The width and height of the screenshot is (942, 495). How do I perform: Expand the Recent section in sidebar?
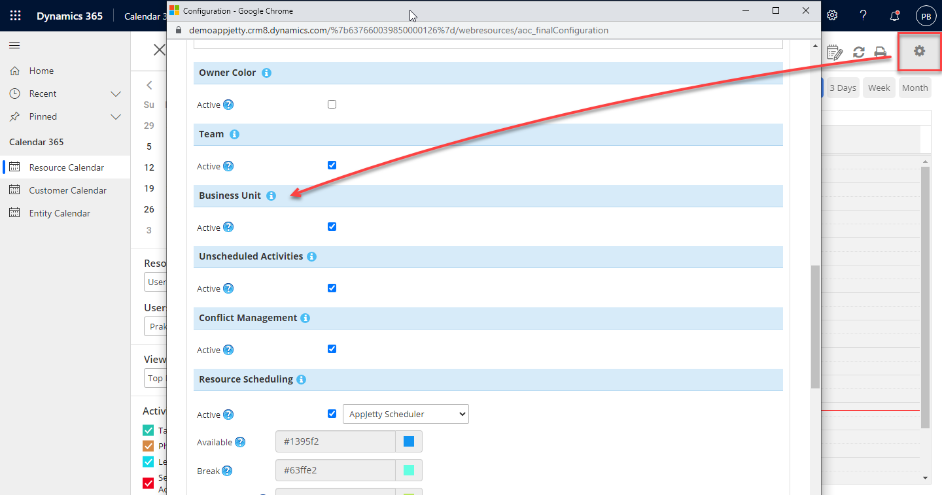116,94
